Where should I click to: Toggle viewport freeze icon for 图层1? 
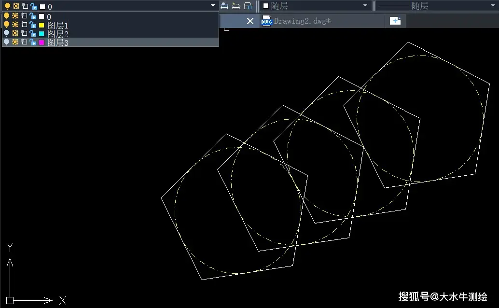tap(24, 25)
